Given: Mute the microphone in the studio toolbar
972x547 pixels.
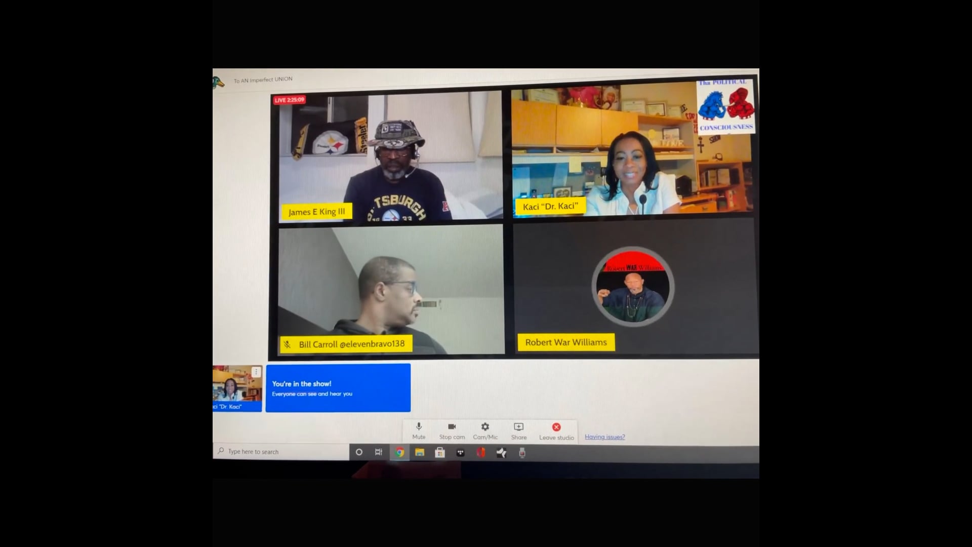Looking at the screenshot, I should click(x=419, y=431).
